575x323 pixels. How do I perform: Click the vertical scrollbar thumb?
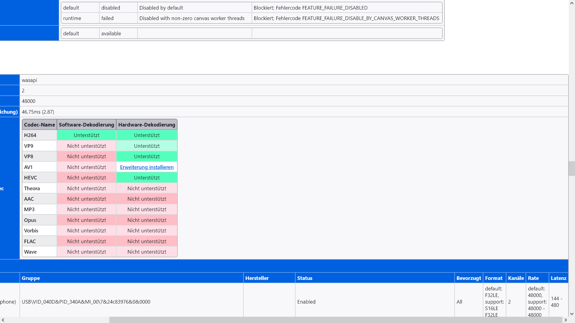(572, 168)
